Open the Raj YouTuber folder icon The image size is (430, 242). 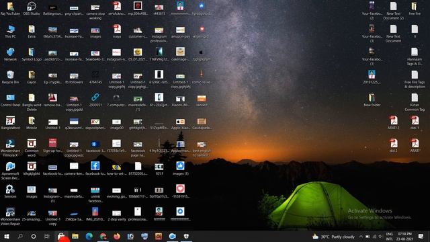click(11, 6)
